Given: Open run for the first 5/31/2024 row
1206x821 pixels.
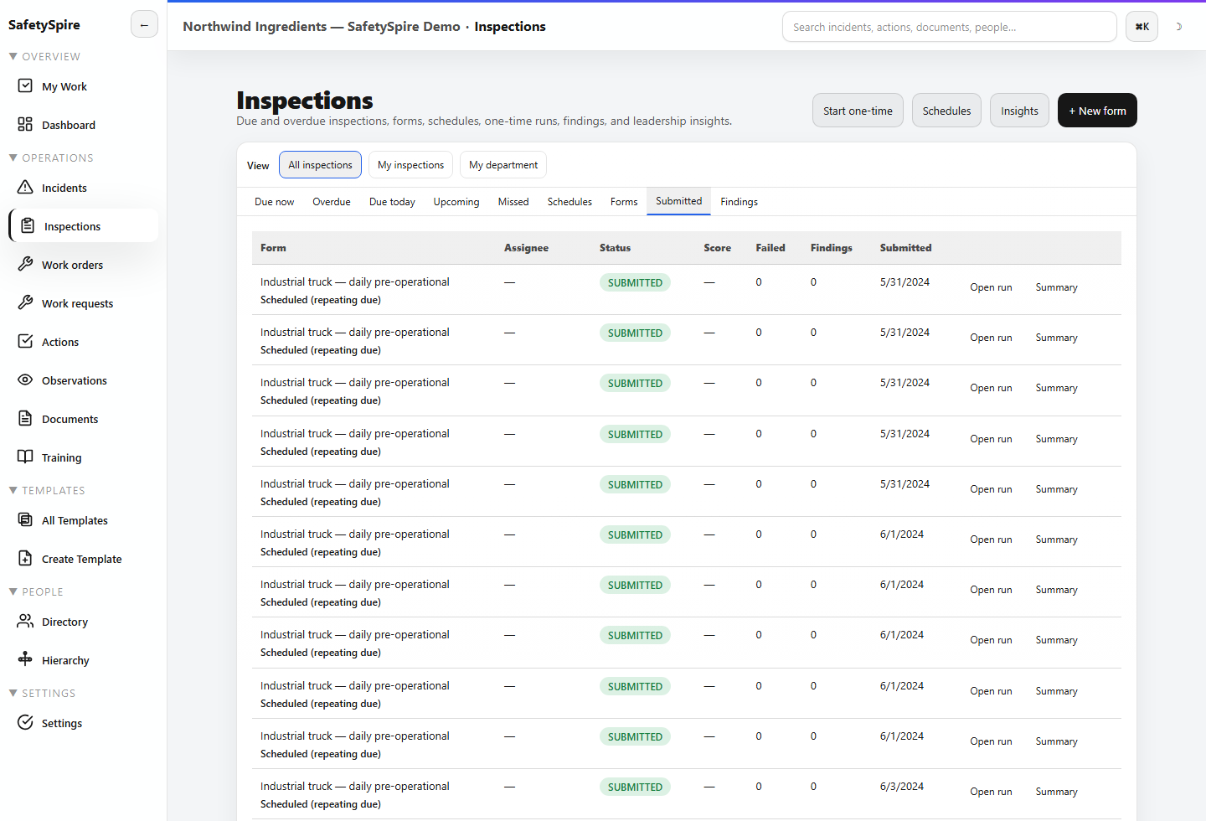Looking at the screenshot, I should click(991, 287).
